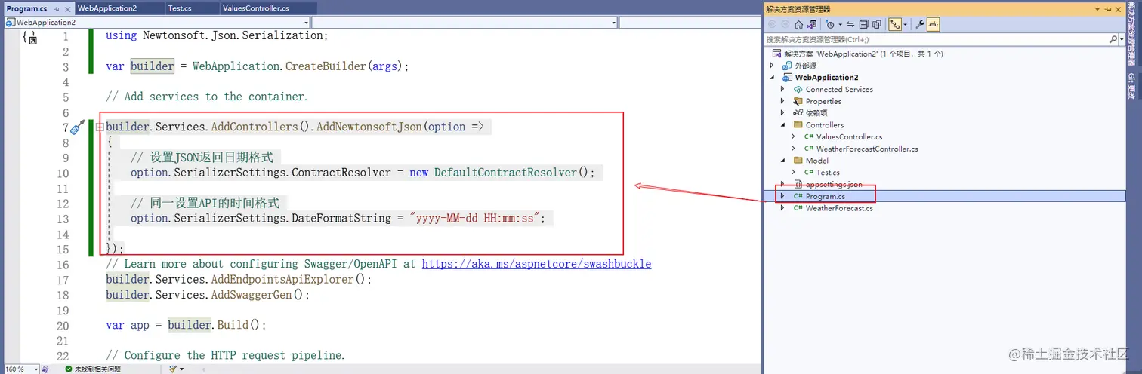
Task: Click the Solution Explorer search box
Action: coord(935,39)
